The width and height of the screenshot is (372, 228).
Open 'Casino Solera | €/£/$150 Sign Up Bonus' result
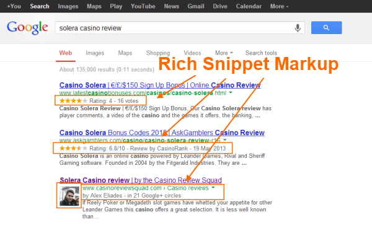coord(160,85)
